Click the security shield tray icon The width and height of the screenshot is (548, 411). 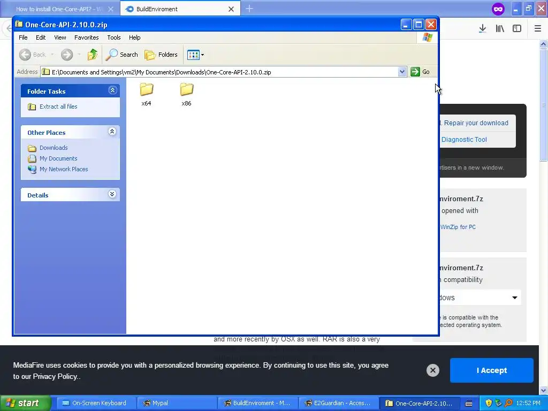pos(489,403)
